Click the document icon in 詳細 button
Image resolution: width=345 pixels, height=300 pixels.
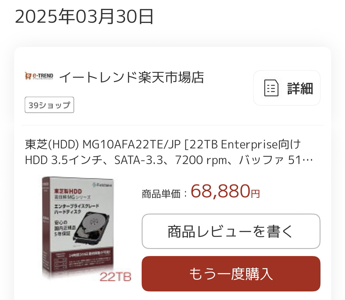click(271, 88)
